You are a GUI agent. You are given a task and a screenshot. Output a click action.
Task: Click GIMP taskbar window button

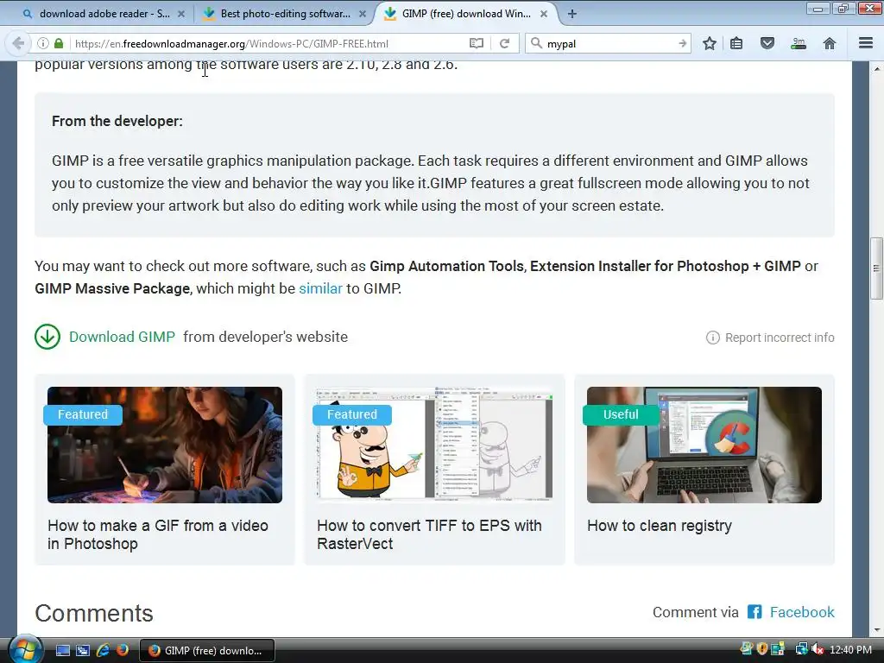click(x=207, y=651)
